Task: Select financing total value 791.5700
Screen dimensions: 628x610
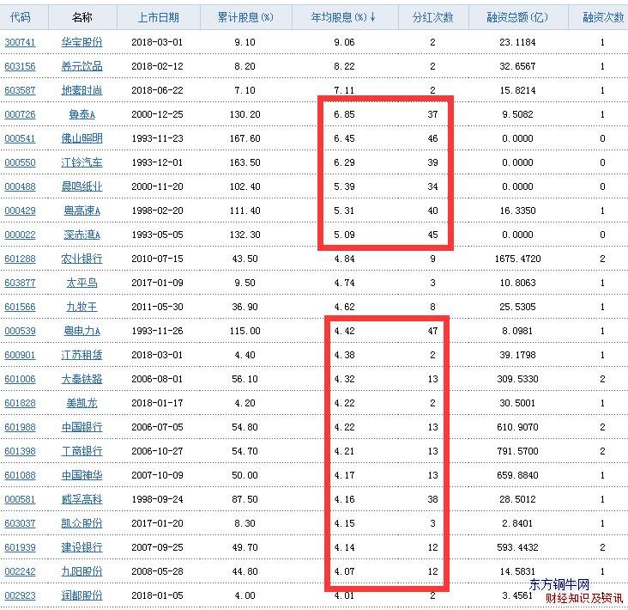Action: 517,451
